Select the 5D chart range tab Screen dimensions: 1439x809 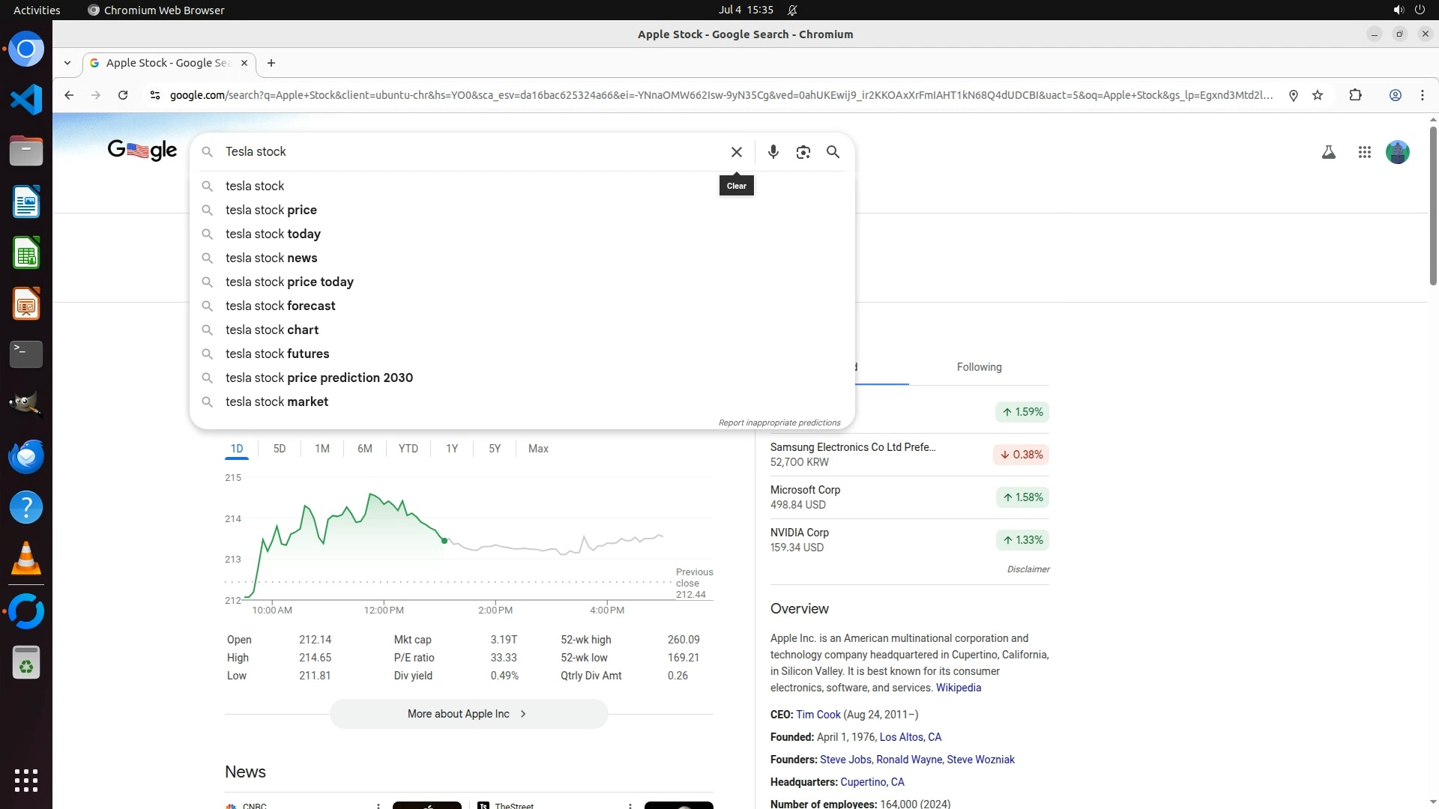click(x=280, y=449)
